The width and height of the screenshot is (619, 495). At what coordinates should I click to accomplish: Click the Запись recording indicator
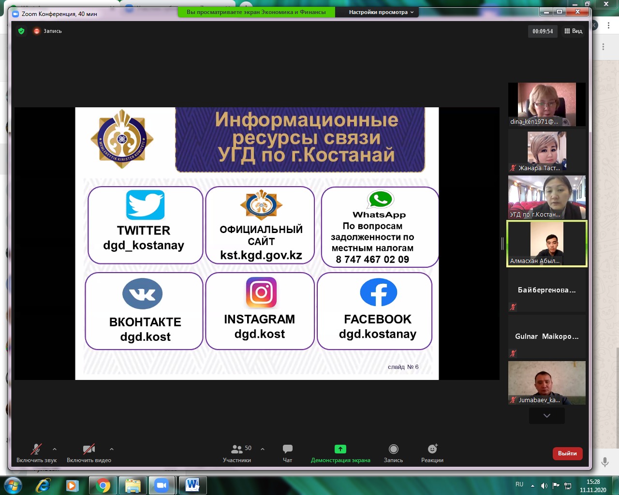(x=48, y=31)
